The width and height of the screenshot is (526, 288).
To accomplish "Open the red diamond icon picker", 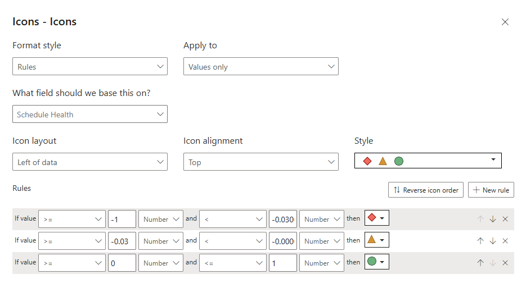I will tap(377, 218).
